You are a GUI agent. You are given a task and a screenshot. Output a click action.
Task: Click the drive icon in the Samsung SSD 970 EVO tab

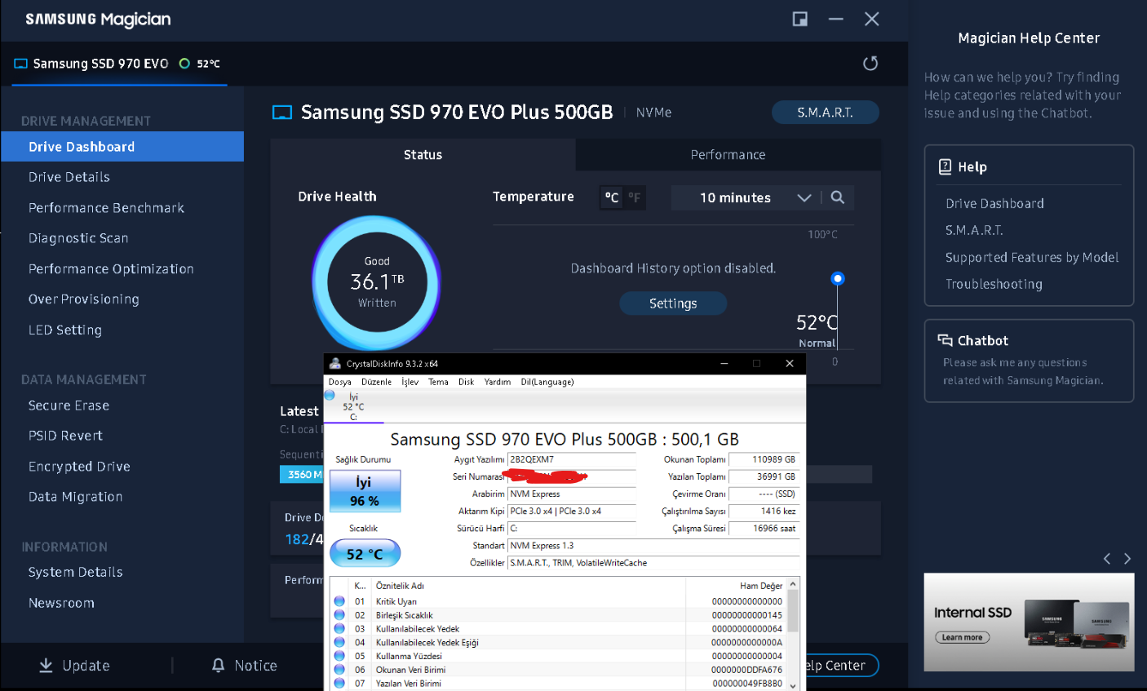[21, 64]
